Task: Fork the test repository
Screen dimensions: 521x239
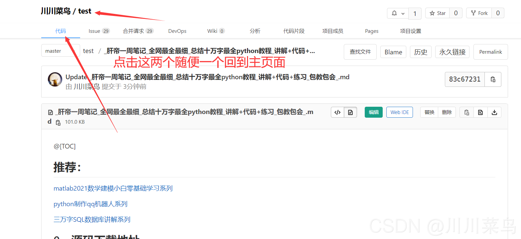Action: [x=479, y=13]
